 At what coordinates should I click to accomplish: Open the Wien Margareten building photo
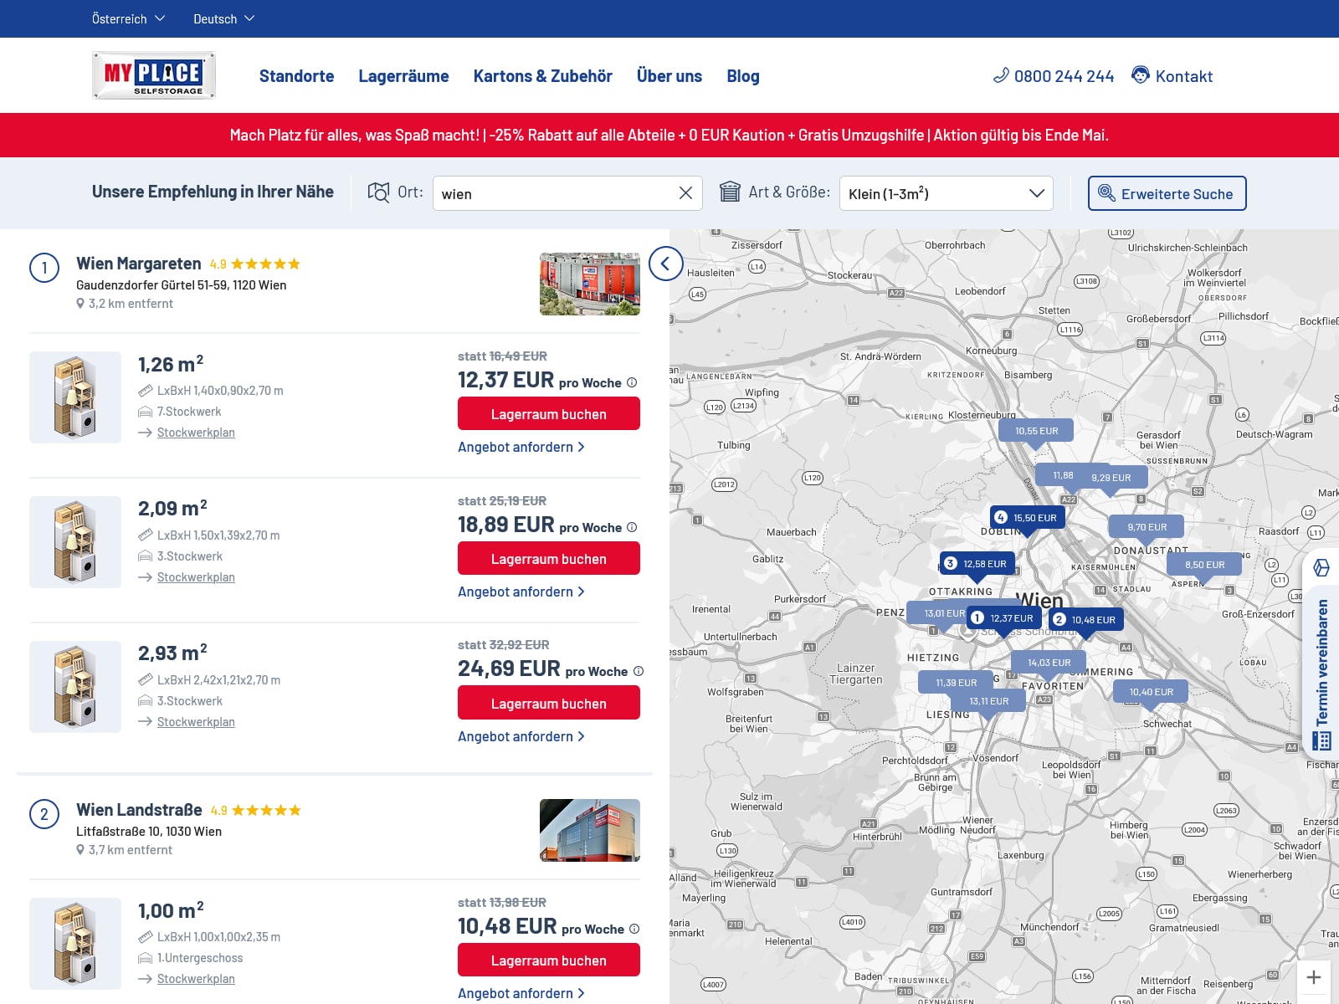[590, 284]
